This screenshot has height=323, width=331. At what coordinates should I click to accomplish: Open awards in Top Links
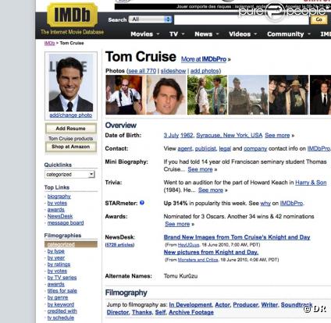[55, 210]
